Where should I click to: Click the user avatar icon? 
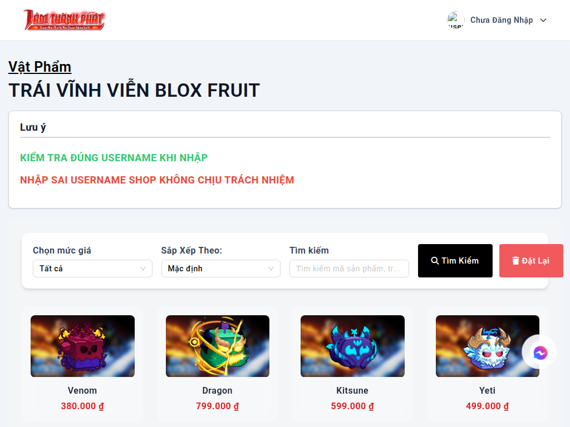456,20
